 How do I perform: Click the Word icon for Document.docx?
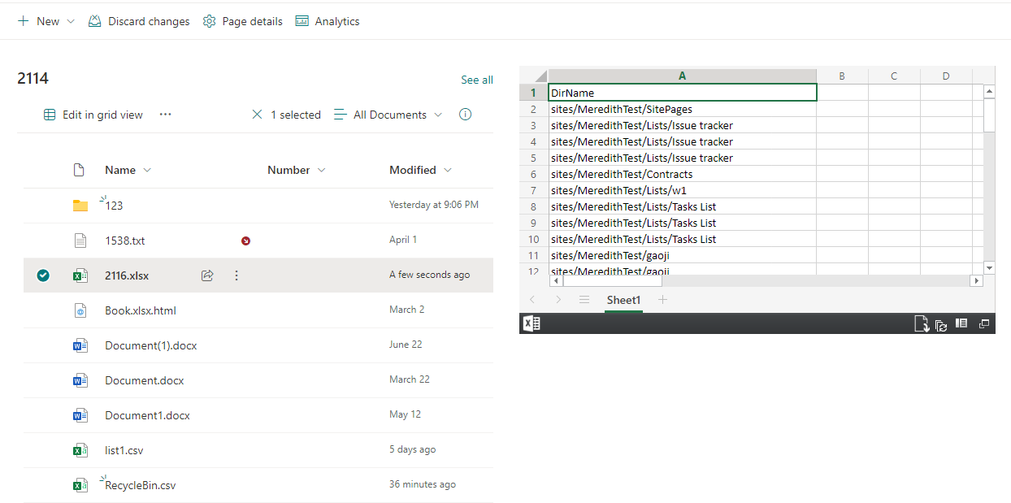click(80, 380)
